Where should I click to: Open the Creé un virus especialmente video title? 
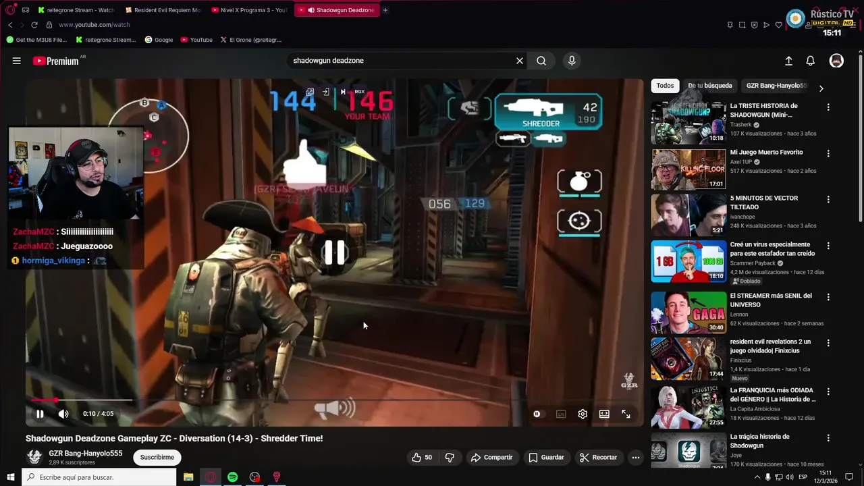[772, 249]
